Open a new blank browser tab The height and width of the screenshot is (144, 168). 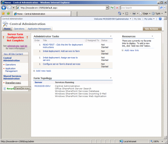(x=74, y=14)
